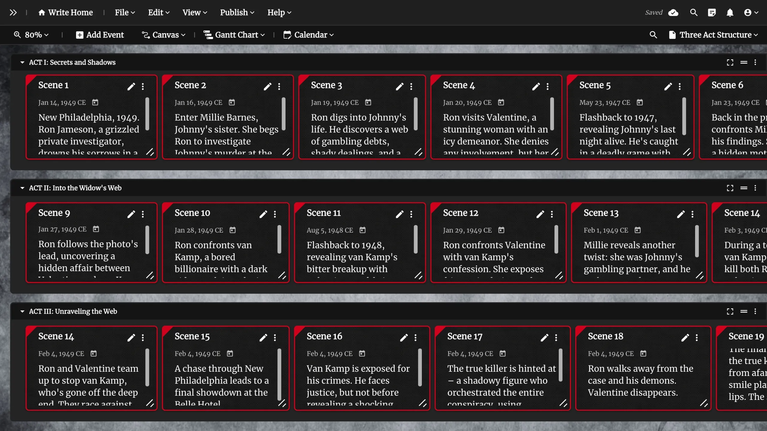Collapse ACT I: Secrets and Shadows section

click(22, 62)
